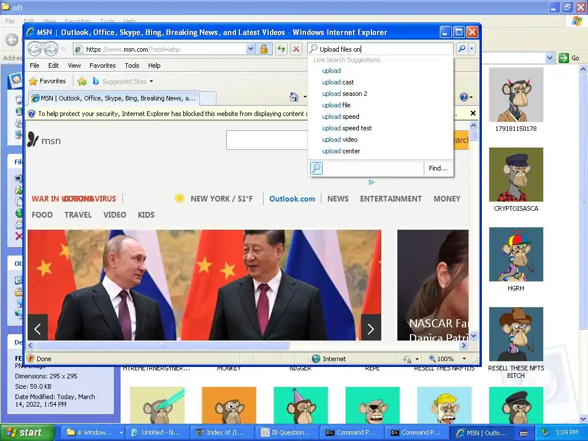The image size is (588, 441).
Task: Expand the grouped Windows taskbar dropdown
Action: point(121,433)
